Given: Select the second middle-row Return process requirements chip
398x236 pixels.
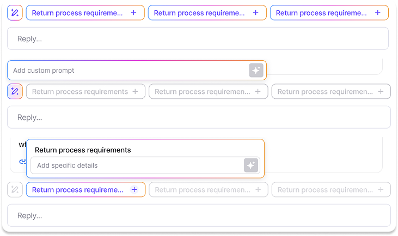Looking at the screenshot, I should click(x=203, y=92).
